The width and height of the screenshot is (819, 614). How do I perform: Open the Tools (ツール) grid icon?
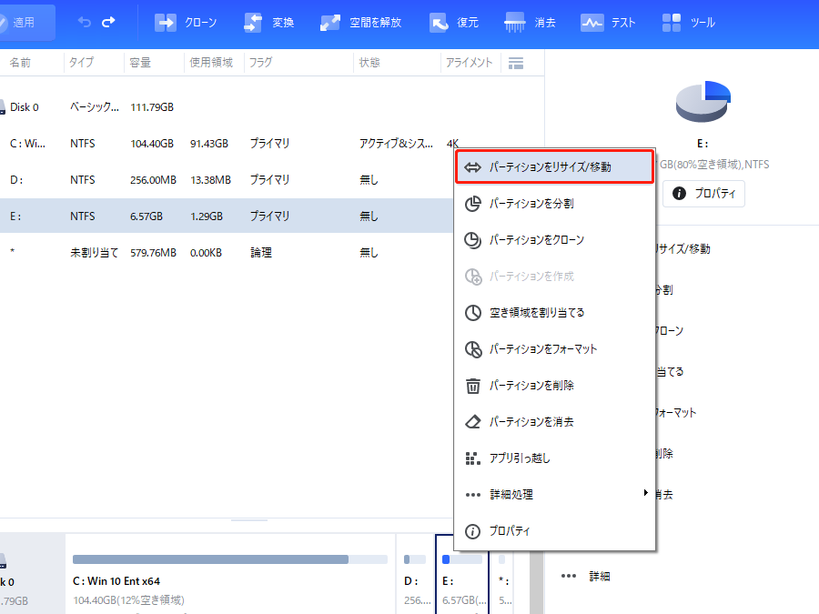(x=672, y=23)
